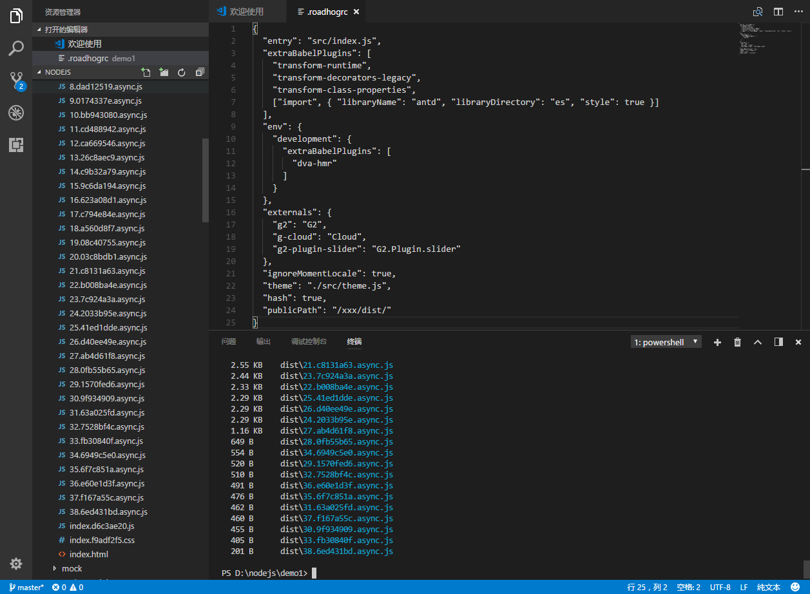Add a new terminal with plus icon
This screenshot has height=594, width=810.
pyautogui.click(x=717, y=342)
